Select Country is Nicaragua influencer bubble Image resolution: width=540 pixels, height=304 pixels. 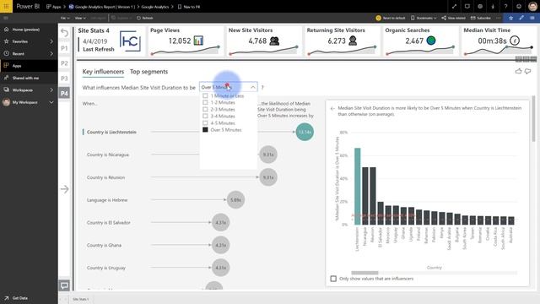point(268,155)
